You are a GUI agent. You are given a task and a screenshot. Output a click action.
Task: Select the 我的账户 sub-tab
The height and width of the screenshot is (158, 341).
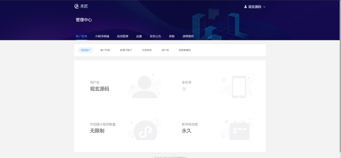pos(86,50)
